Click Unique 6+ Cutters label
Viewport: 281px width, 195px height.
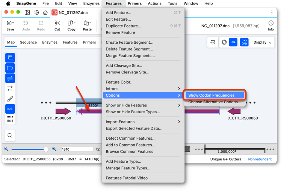tap(226, 159)
